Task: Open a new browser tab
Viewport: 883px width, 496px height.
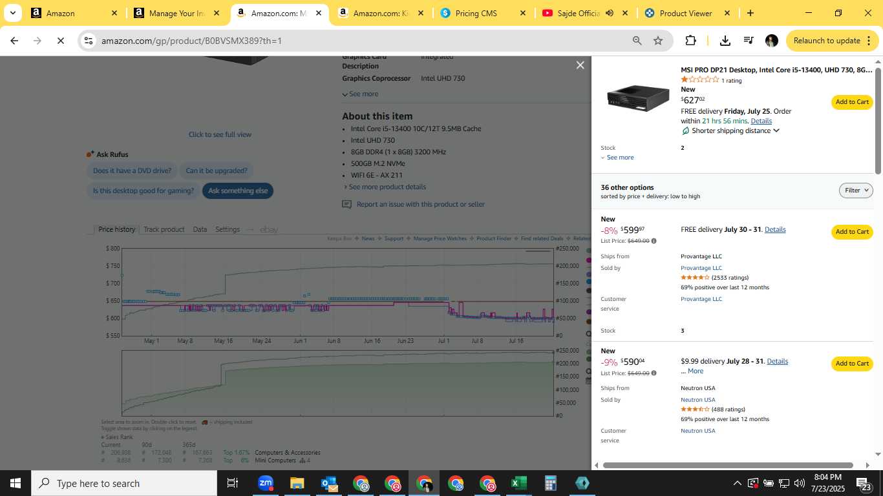Action: (750, 13)
